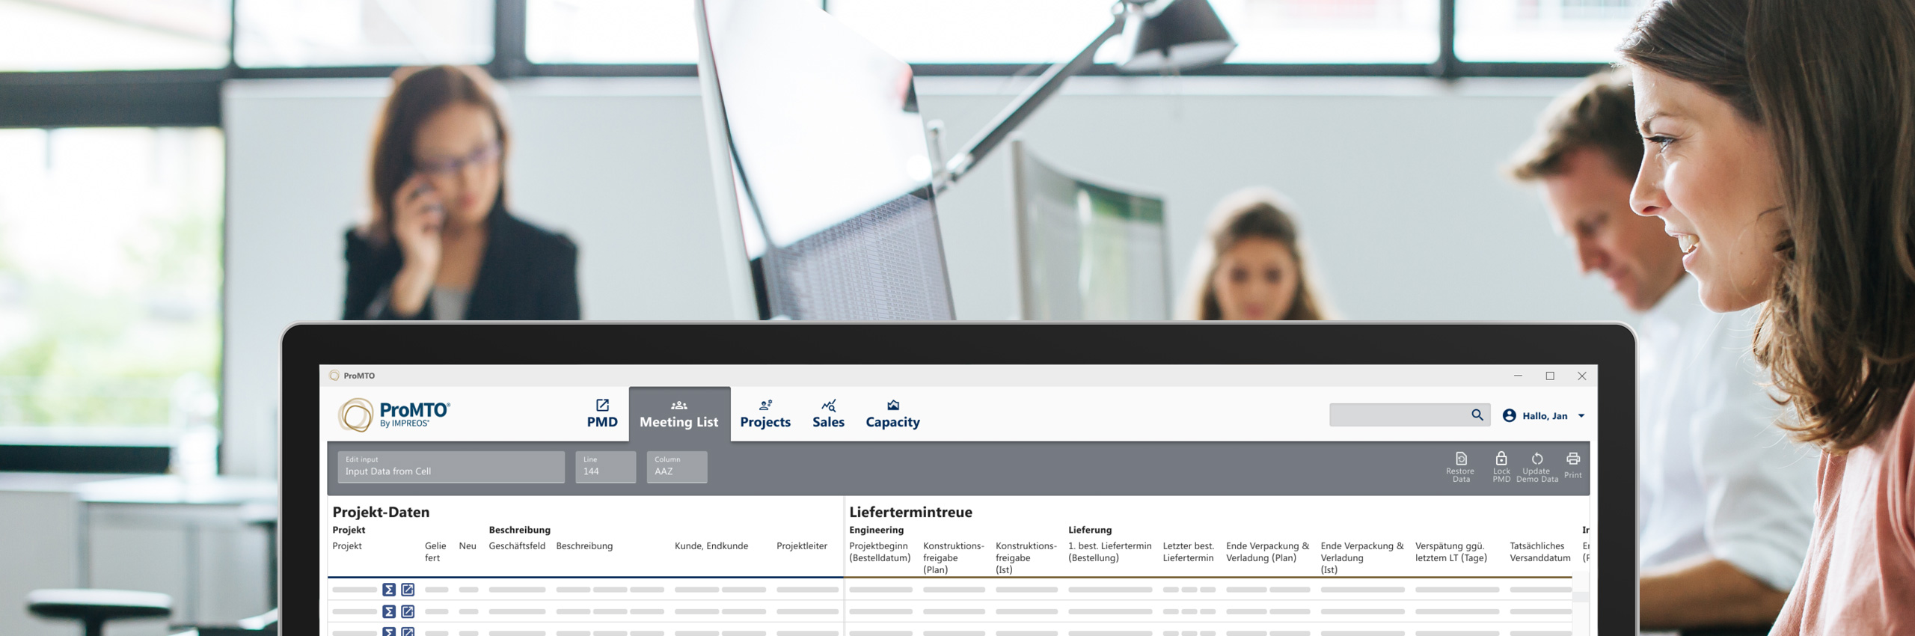Click the magnifier search icon
The width and height of the screenshot is (1915, 636).
tap(1477, 415)
